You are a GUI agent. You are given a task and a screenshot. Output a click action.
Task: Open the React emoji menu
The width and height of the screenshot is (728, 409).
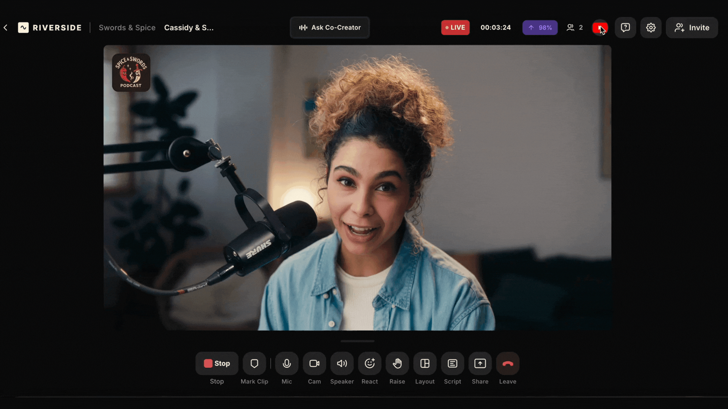click(x=370, y=364)
